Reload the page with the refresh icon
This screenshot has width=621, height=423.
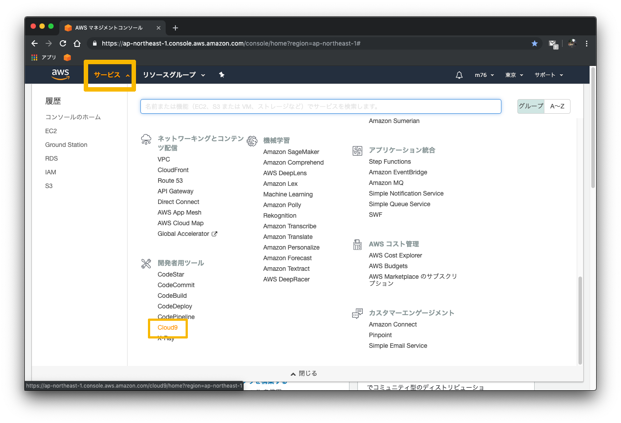[x=63, y=43]
